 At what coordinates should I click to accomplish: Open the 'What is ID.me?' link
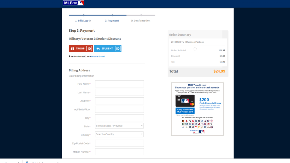pos(98,57)
